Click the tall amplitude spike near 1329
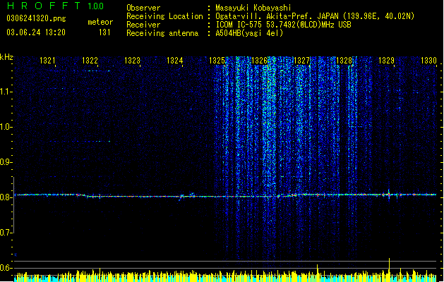The width and height of the screenshot is (444, 282). [x=390, y=267]
